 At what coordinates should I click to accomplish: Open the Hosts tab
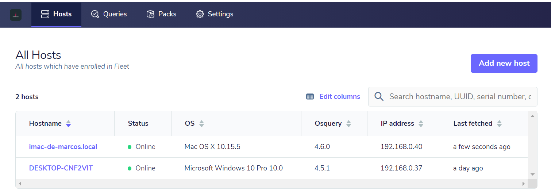(x=56, y=15)
